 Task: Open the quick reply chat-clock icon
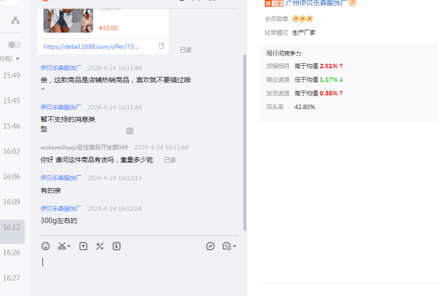(226, 246)
